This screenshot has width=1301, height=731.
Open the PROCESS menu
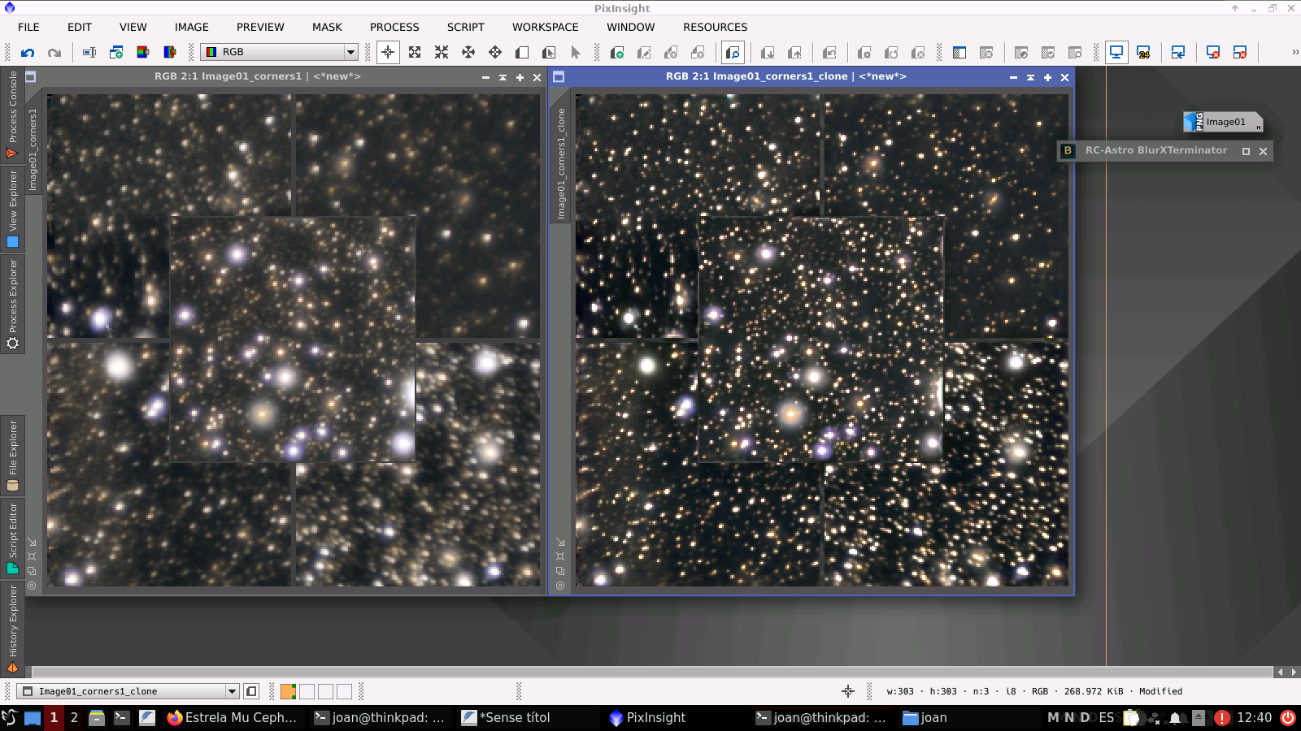pos(394,27)
